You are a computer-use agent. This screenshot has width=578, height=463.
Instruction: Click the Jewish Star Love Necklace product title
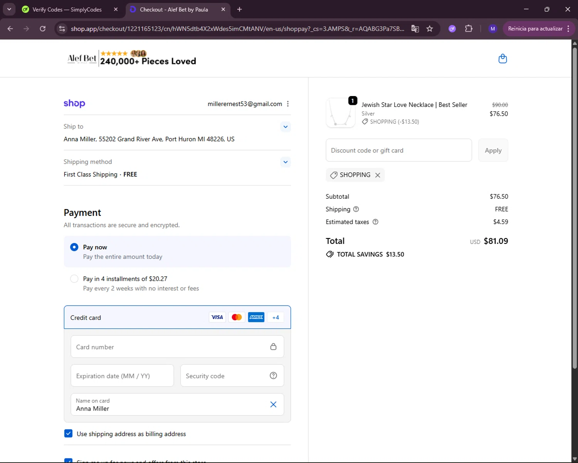414,105
